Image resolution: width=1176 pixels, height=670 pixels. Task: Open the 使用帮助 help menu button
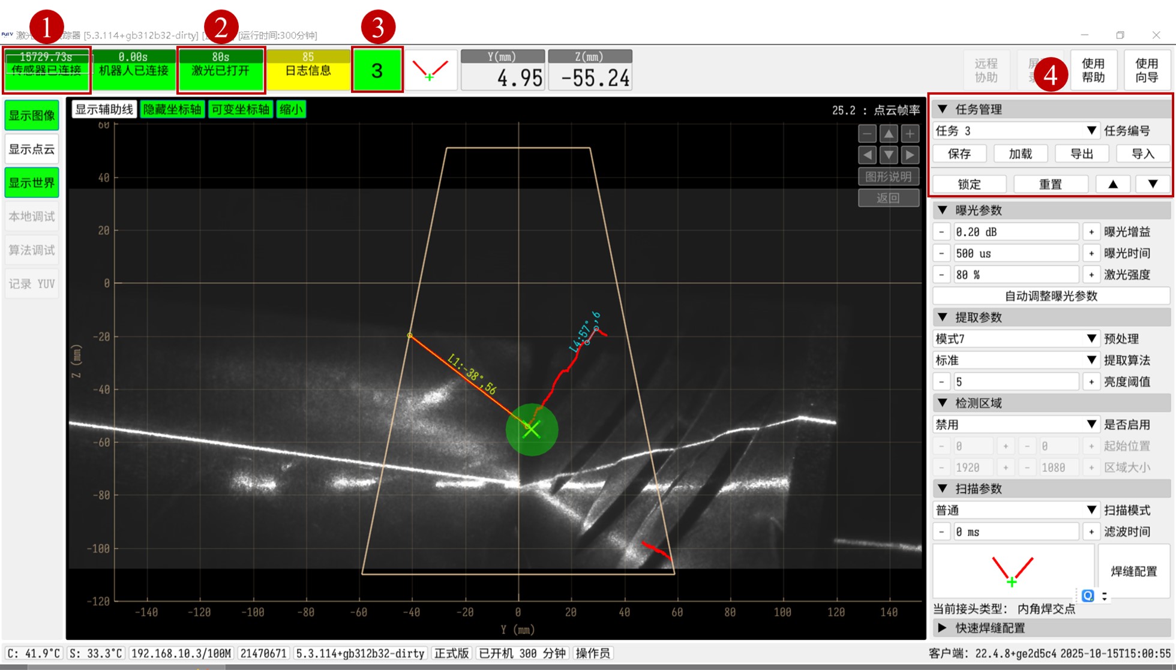(1093, 70)
